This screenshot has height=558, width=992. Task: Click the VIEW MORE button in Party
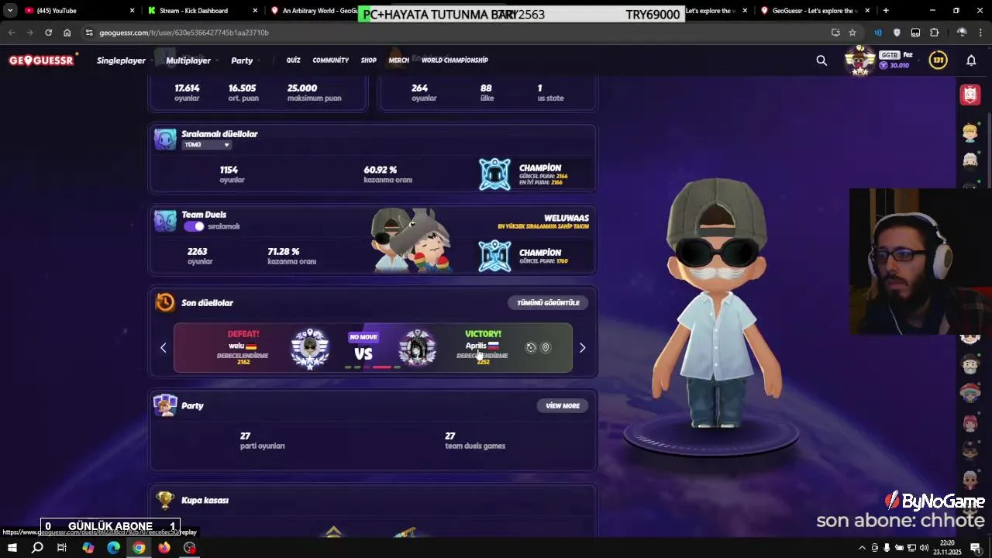tap(563, 406)
